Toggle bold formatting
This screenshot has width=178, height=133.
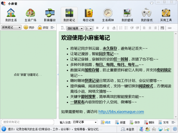97,28
